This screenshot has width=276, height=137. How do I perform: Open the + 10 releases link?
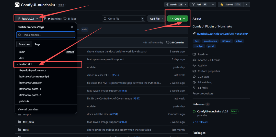click(200, 122)
